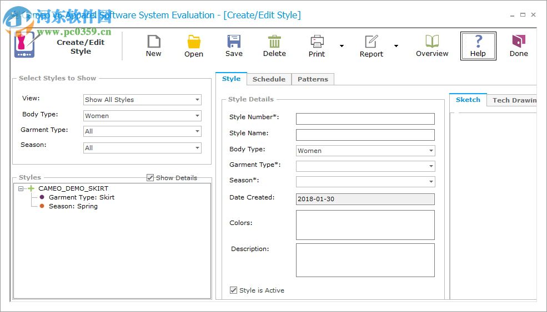The image size is (547, 312).
Task: Toggle the Style is Active checkbox
Action: [x=234, y=290]
